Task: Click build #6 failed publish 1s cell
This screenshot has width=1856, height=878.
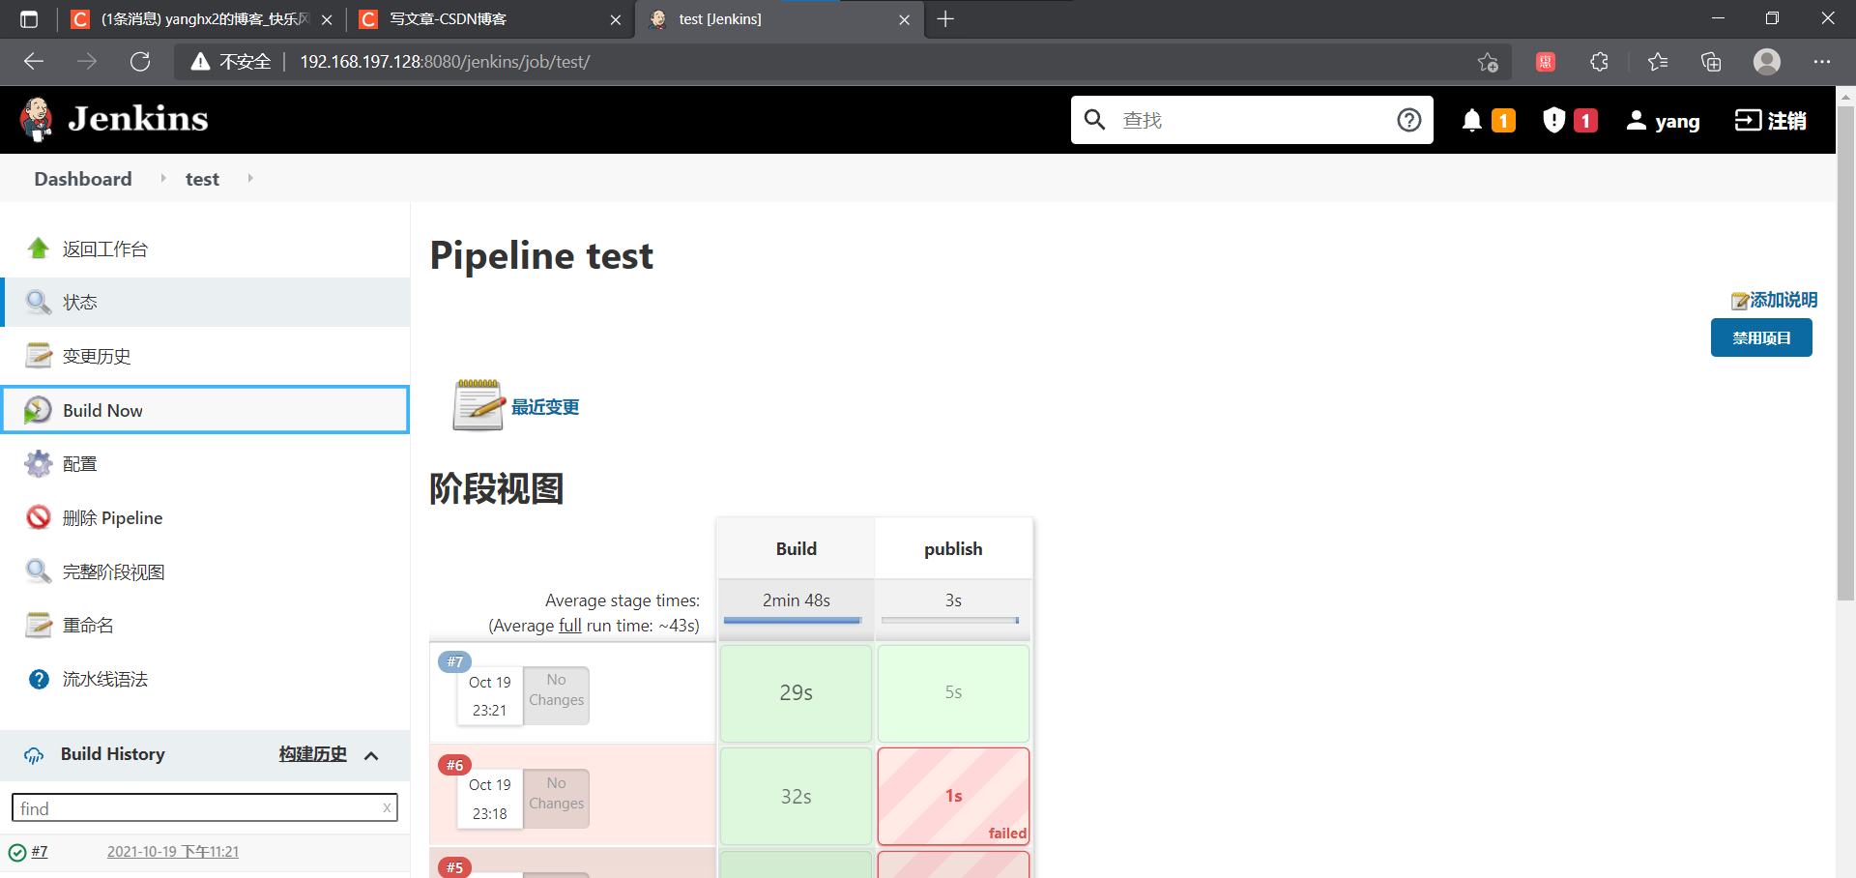Action: pyautogui.click(x=953, y=796)
